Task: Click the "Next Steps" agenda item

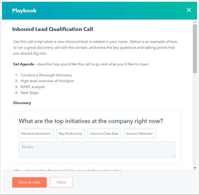Action: 30,93
